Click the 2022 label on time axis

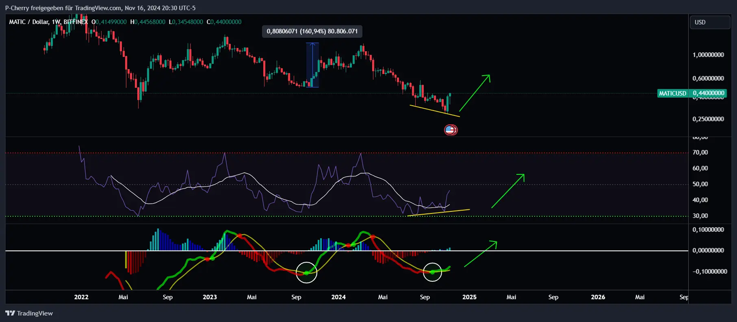click(x=81, y=297)
